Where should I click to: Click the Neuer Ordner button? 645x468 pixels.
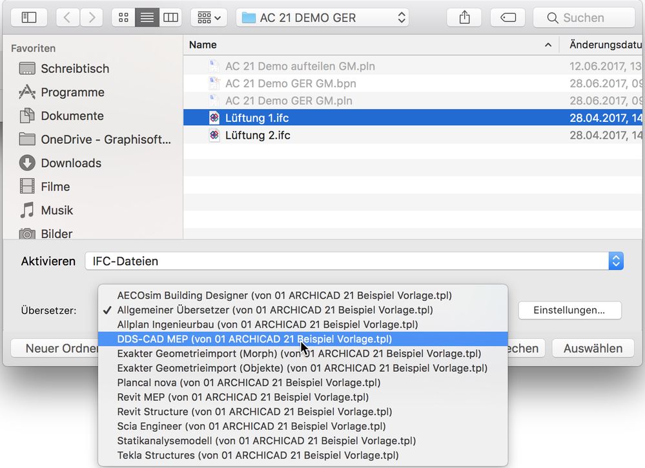[x=55, y=349]
